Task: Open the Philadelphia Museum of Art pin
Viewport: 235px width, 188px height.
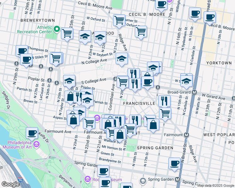Action: click(x=37, y=145)
